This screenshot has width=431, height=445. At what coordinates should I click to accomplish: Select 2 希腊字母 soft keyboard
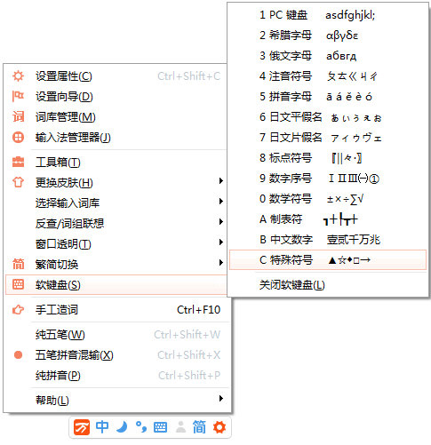click(328, 36)
